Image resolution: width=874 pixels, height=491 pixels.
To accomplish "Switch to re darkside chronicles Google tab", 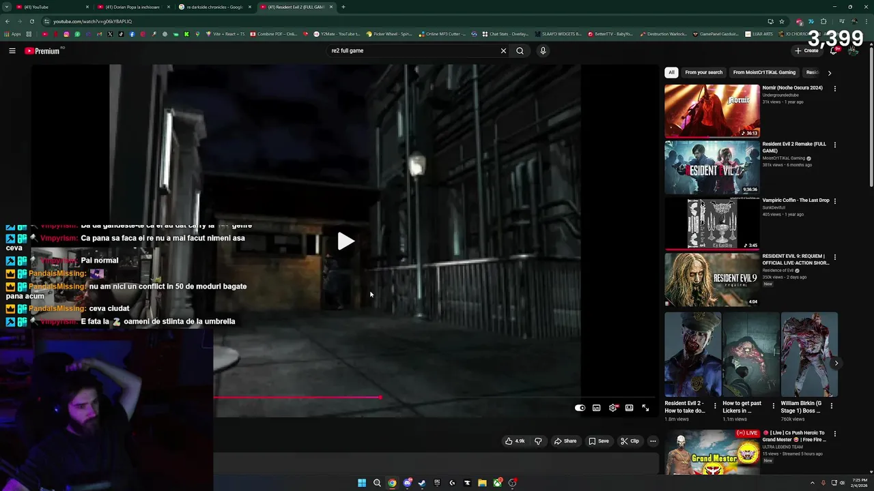I will 215,7.
